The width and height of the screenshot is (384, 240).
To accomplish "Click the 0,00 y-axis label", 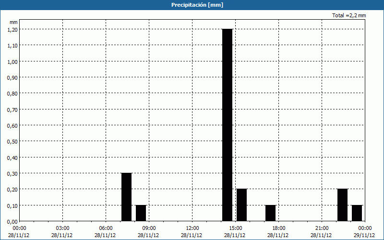I will [x=12, y=221].
